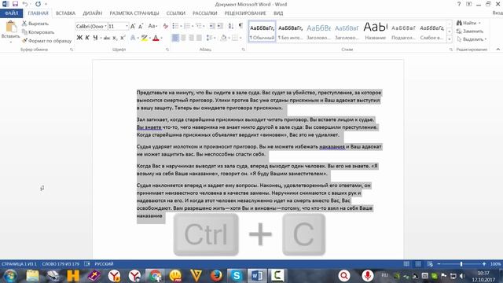This screenshot has height=283, width=503.
Task: Apply bulleted list
Action: point(175,26)
